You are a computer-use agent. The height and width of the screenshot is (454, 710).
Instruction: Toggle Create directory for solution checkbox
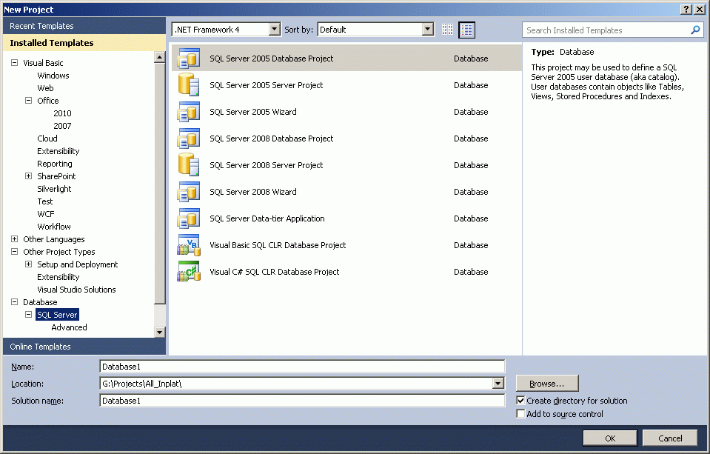(520, 401)
